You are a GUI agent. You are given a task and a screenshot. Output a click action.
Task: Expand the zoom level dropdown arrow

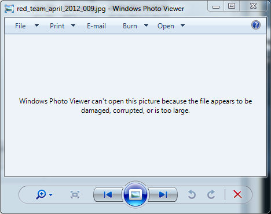pyautogui.click(x=51, y=195)
